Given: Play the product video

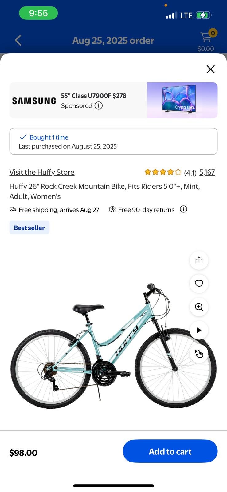Looking at the screenshot, I should [199, 330].
